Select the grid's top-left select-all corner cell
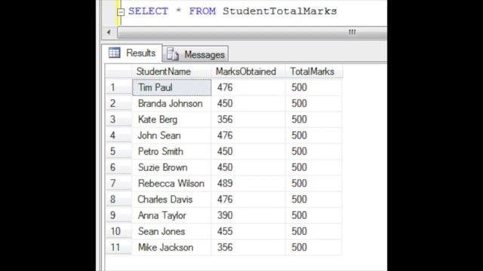Image resolution: width=483 pixels, height=271 pixels. (118, 72)
